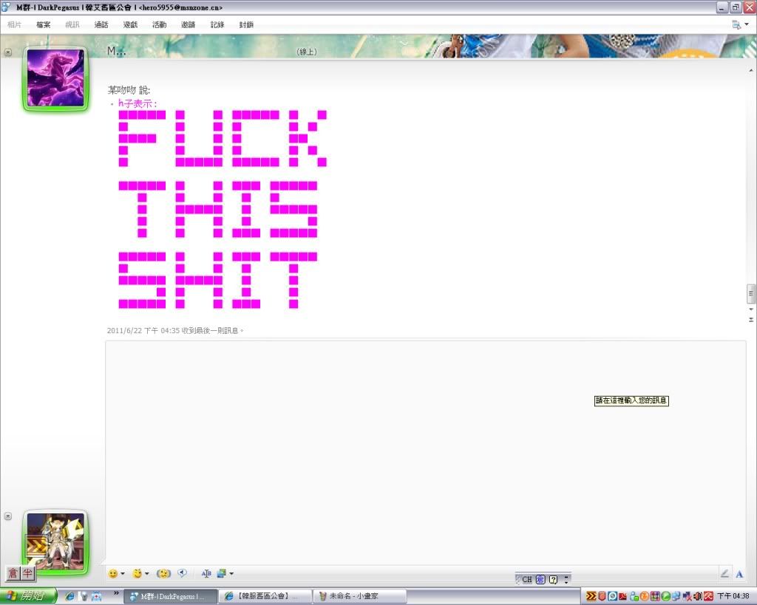Click the chat history scrollbar thumb
The height and width of the screenshot is (605, 757).
(x=751, y=293)
